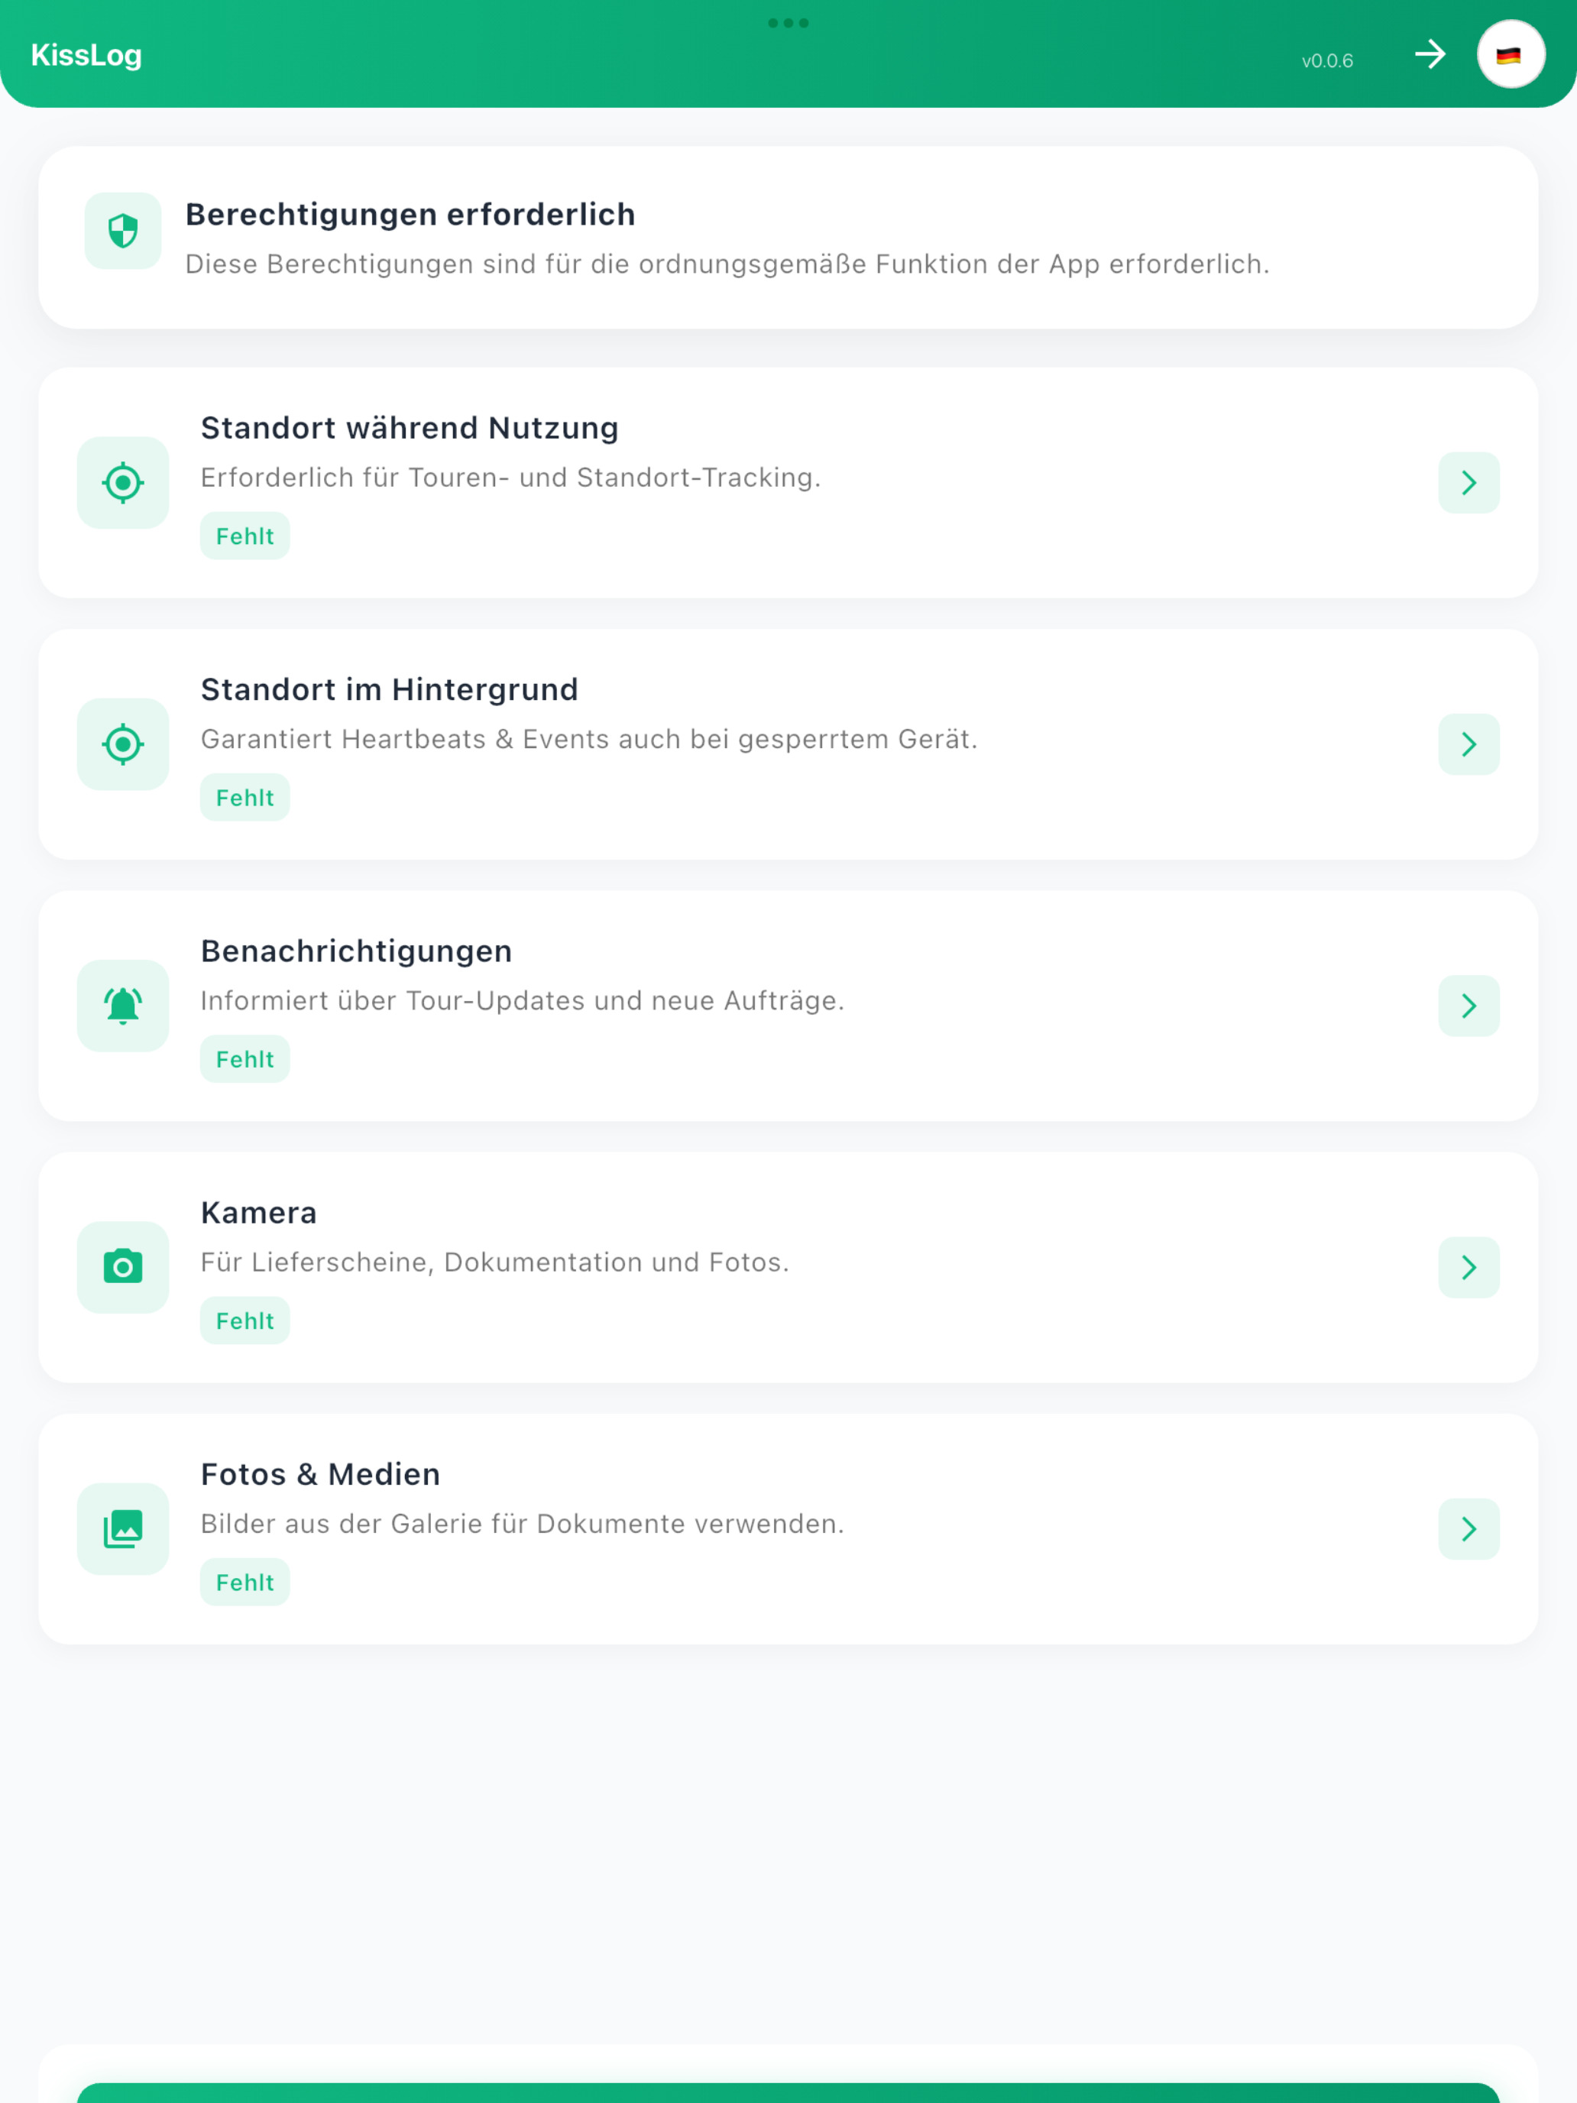
Task: Open chevron for Benachrichtigungen permission
Action: click(x=1469, y=1006)
